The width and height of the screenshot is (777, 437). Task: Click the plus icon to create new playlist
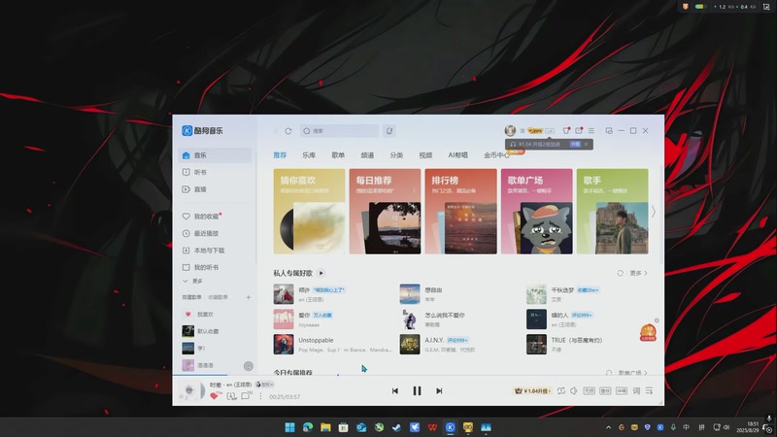[249, 297]
